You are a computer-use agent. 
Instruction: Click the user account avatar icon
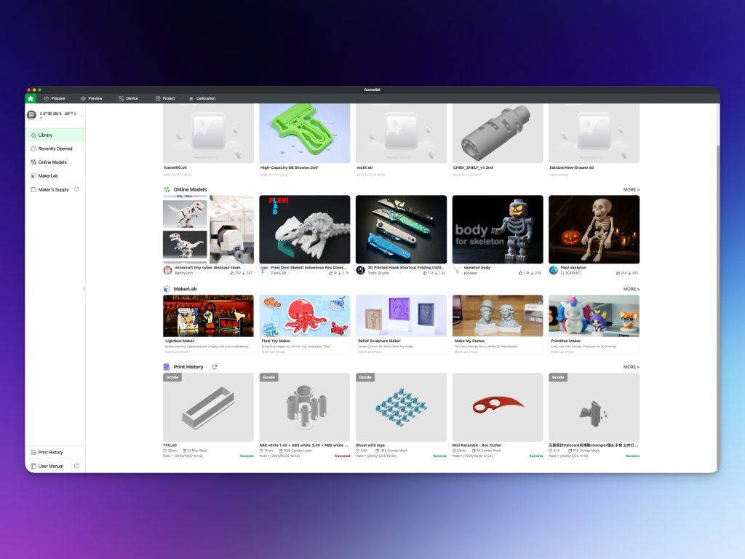(31, 115)
